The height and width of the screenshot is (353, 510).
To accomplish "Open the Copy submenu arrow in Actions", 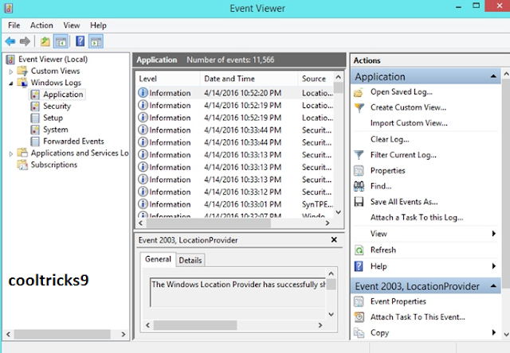I will (x=494, y=332).
